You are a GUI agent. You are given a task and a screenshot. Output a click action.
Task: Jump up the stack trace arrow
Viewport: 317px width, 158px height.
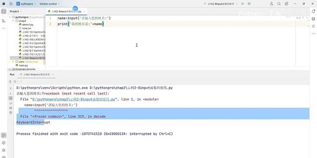coord(11,89)
